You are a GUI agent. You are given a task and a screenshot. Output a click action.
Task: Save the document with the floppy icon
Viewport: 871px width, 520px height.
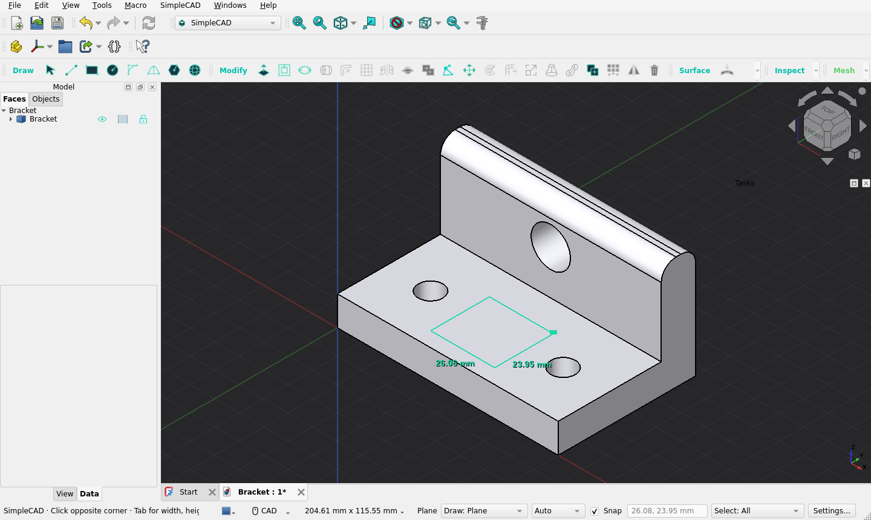coord(57,23)
